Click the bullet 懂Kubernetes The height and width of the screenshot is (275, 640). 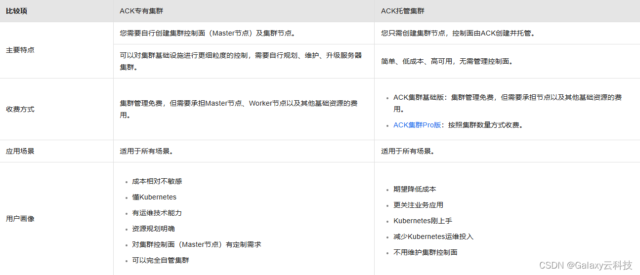[154, 197]
